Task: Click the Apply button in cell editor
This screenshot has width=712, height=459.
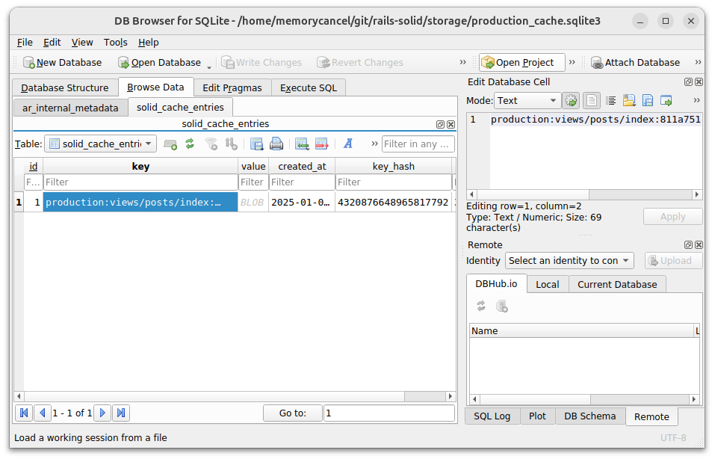Action: (x=672, y=217)
